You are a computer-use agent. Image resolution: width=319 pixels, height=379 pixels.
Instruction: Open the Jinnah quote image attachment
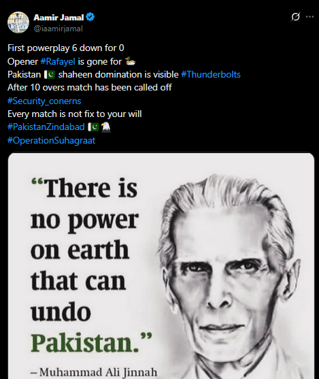pos(161,266)
